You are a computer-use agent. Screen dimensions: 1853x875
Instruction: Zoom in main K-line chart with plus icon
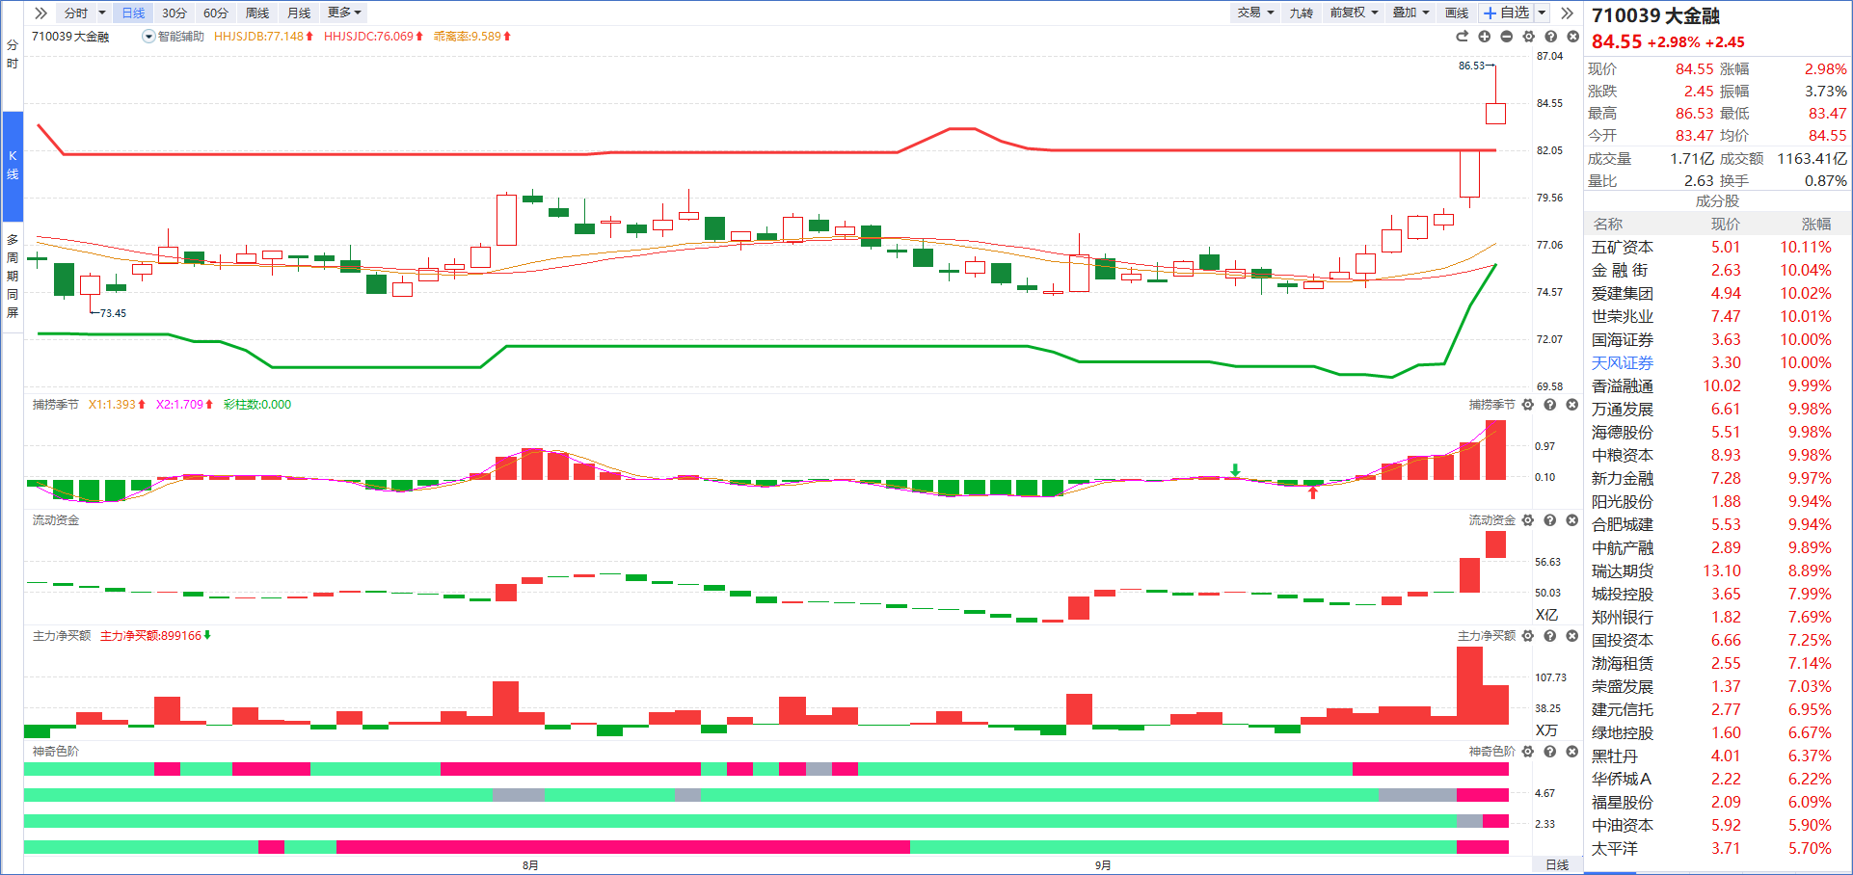(x=1484, y=37)
